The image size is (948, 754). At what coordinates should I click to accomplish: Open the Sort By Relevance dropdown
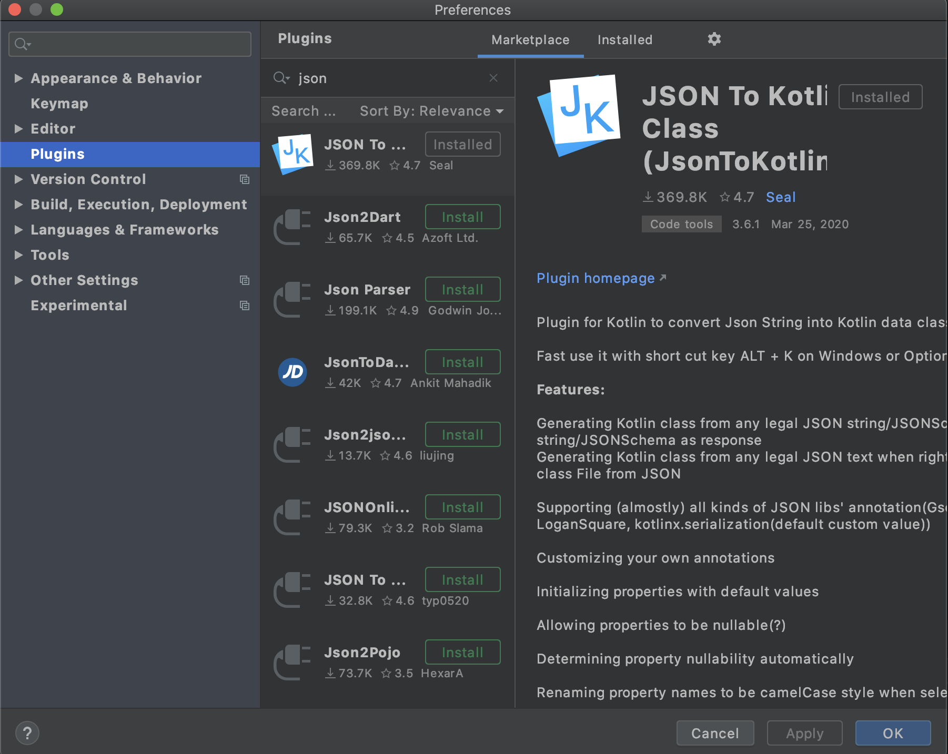(x=431, y=111)
